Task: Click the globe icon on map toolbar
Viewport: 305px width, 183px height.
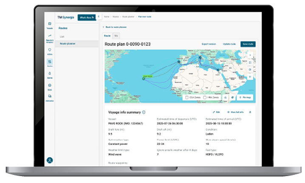Action: tap(233, 97)
